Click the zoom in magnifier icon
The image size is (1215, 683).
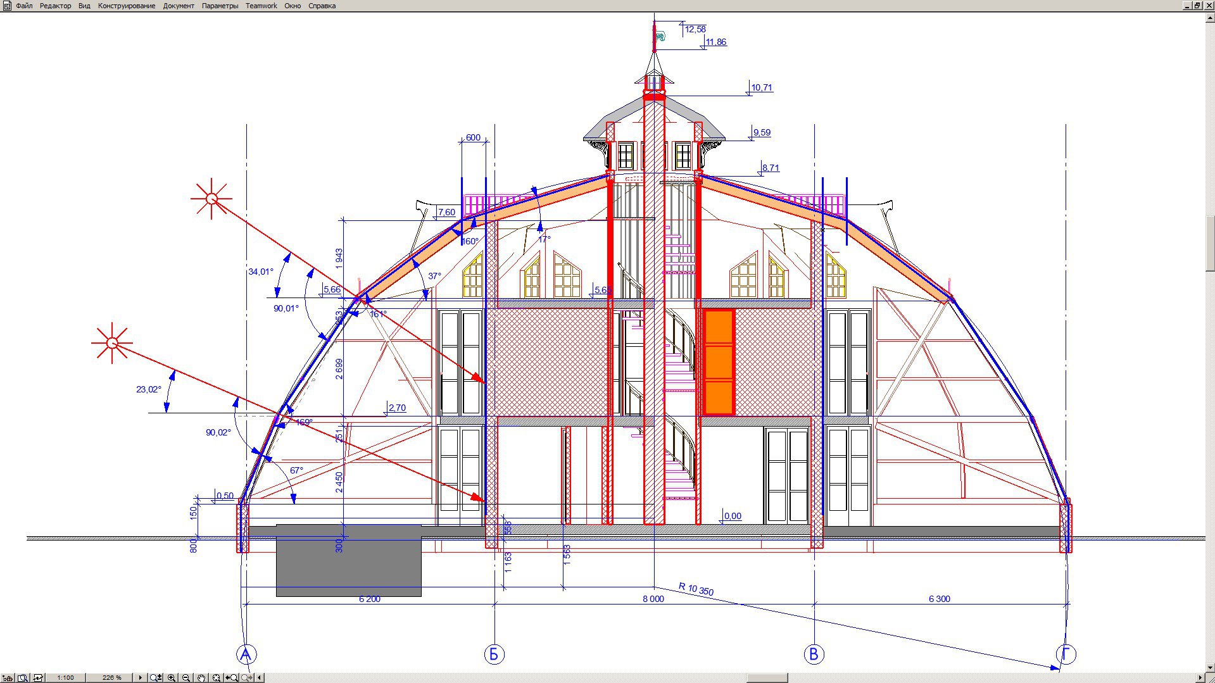point(171,677)
